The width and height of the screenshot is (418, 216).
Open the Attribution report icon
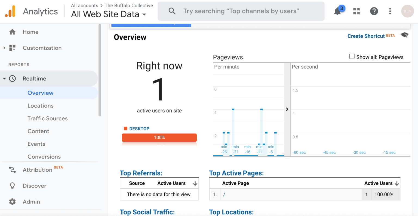point(12,170)
